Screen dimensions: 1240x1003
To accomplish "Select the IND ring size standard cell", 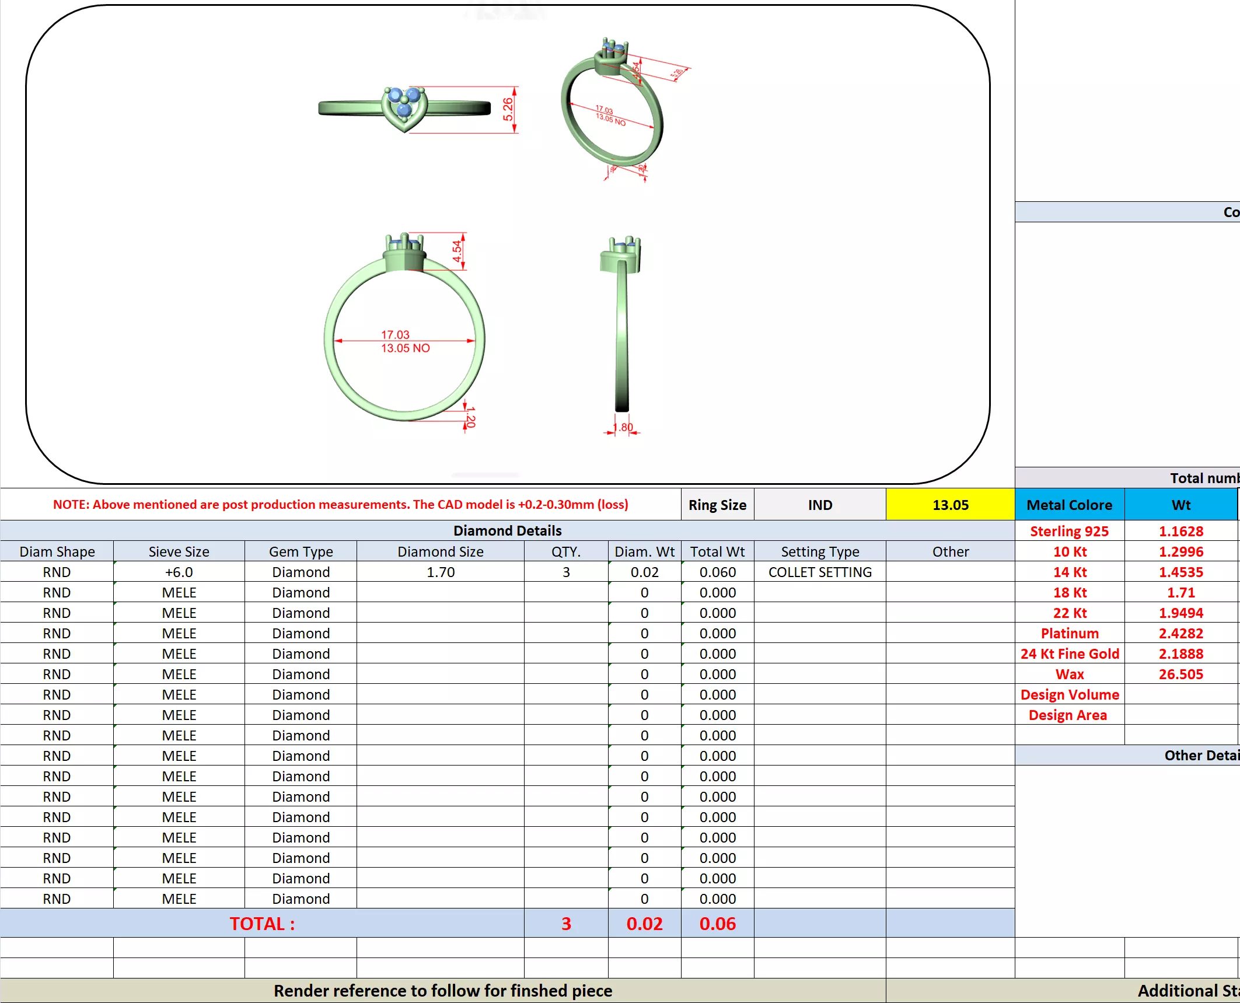I will pyautogui.click(x=820, y=505).
